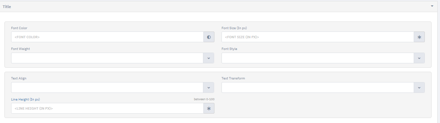
Task: Click inside the Font Style select box
Action: pos(318,58)
